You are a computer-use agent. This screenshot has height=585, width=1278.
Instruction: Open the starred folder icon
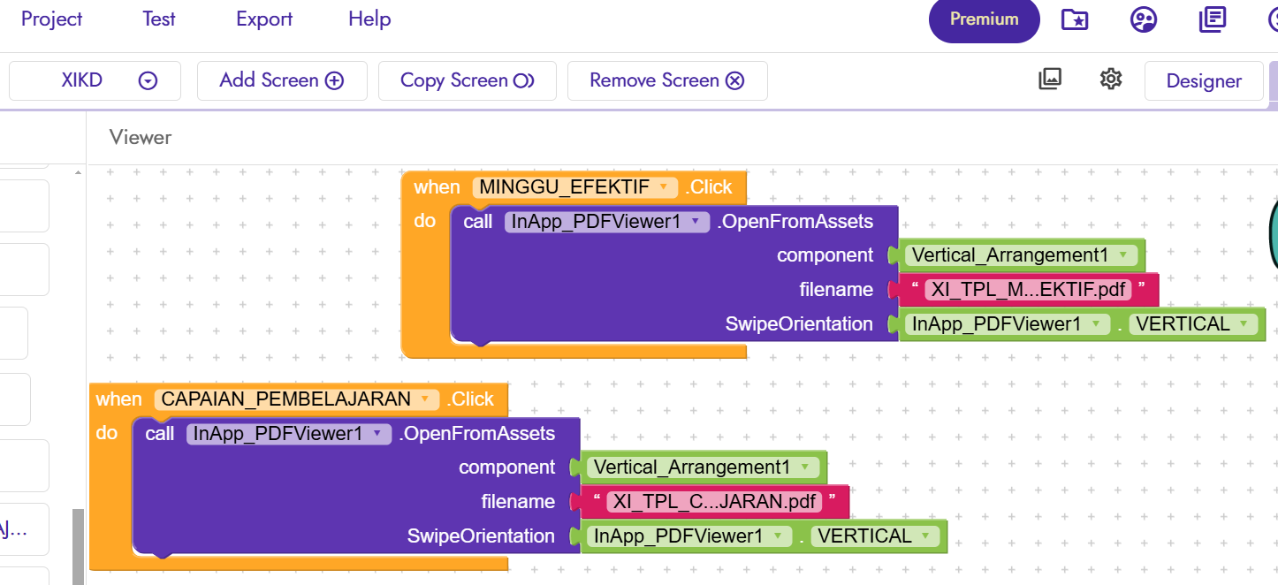(x=1075, y=19)
